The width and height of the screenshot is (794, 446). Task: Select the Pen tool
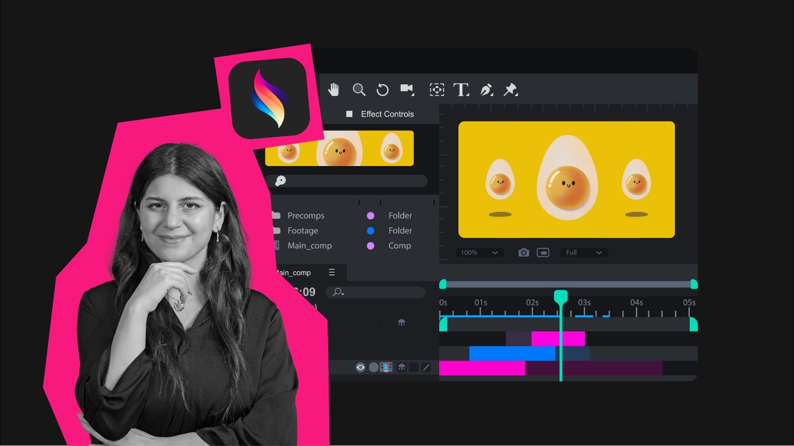(x=486, y=90)
